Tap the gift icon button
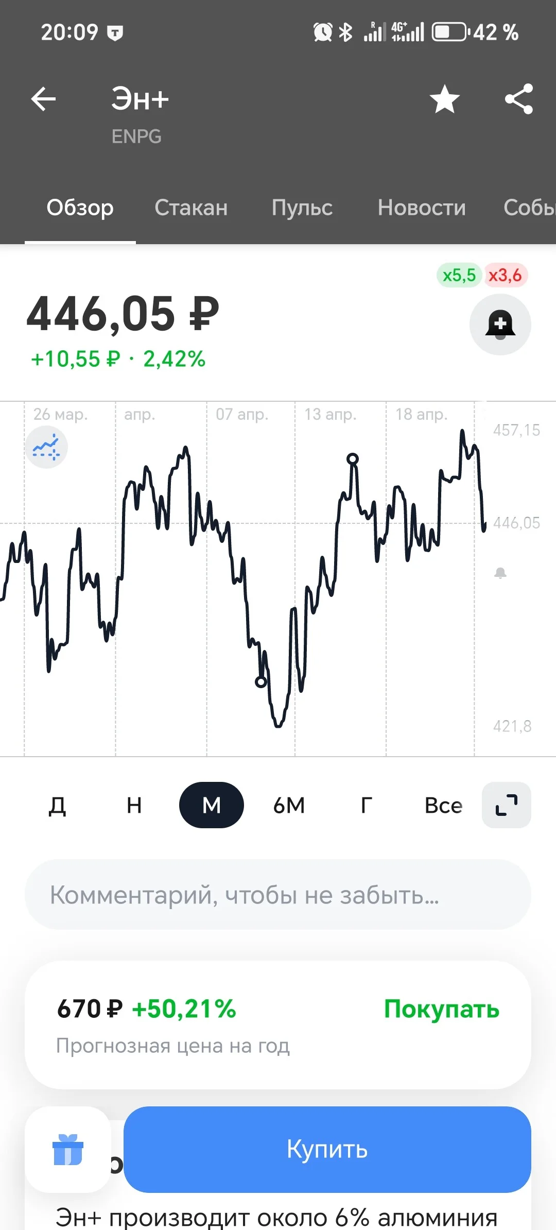The width and height of the screenshot is (556, 1230). click(68, 1149)
